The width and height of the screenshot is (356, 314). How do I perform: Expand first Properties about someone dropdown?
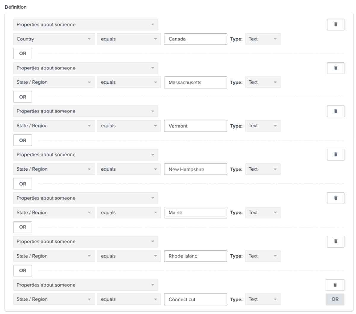tap(85, 25)
